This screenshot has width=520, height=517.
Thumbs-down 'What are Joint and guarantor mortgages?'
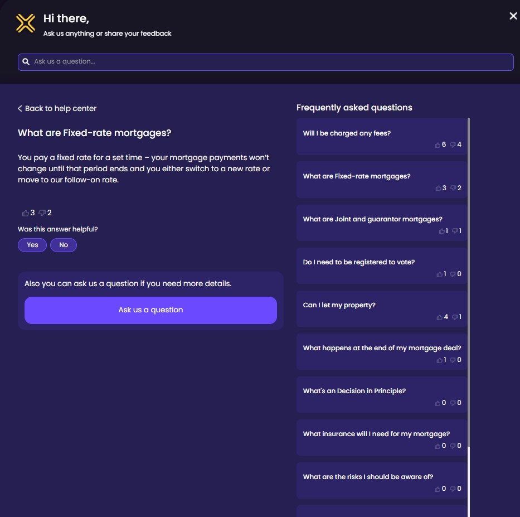[455, 231]
